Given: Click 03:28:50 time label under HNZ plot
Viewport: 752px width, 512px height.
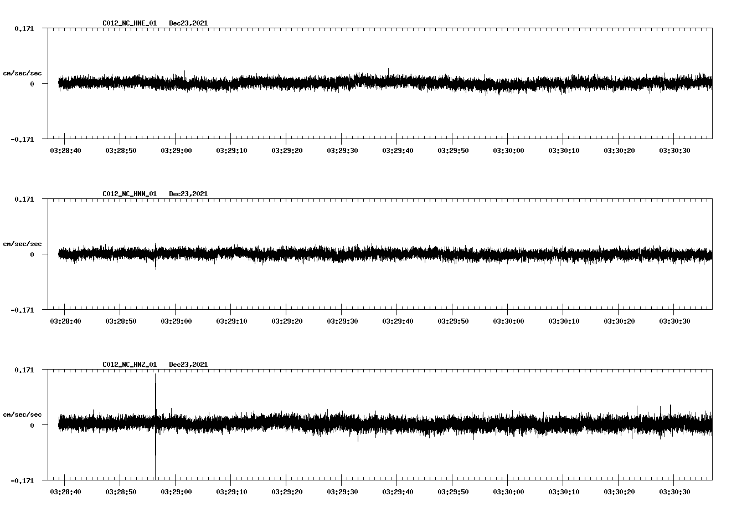Looking at the screenshot, I should [121, 491].
